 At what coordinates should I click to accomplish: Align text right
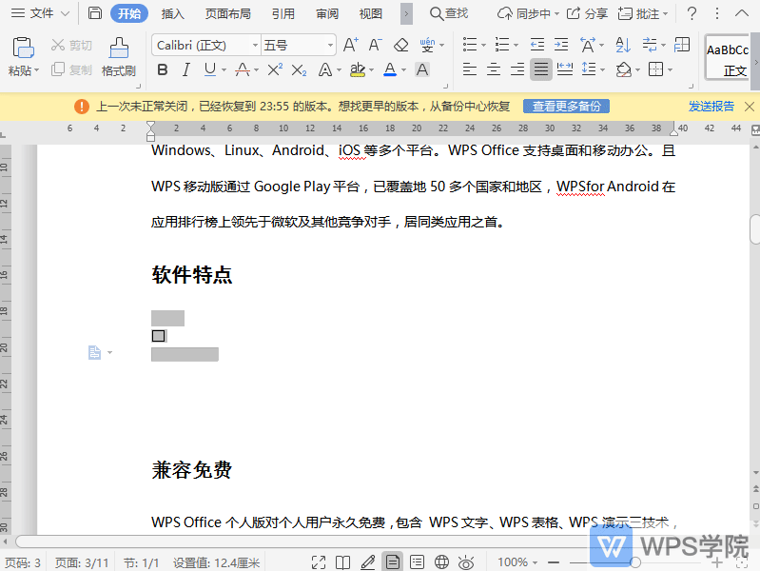(x=517, y=69)
